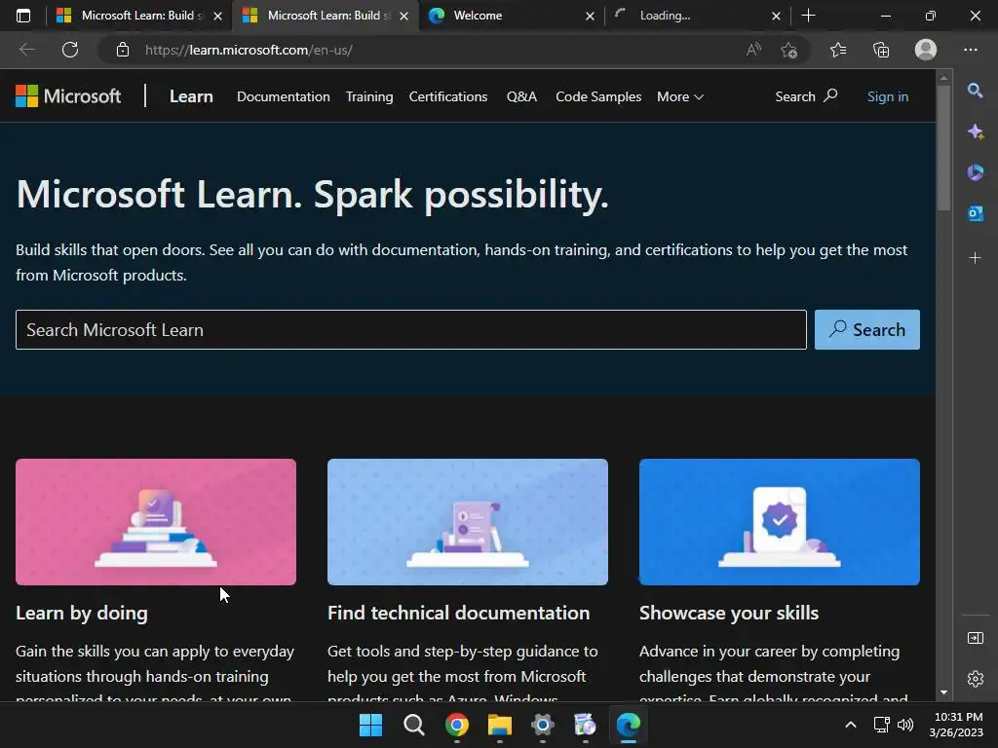Click the Microsoft Edge taskbar icon
Image resolution: width=998 pixels, height=748 pixels.
click(629, 725)
